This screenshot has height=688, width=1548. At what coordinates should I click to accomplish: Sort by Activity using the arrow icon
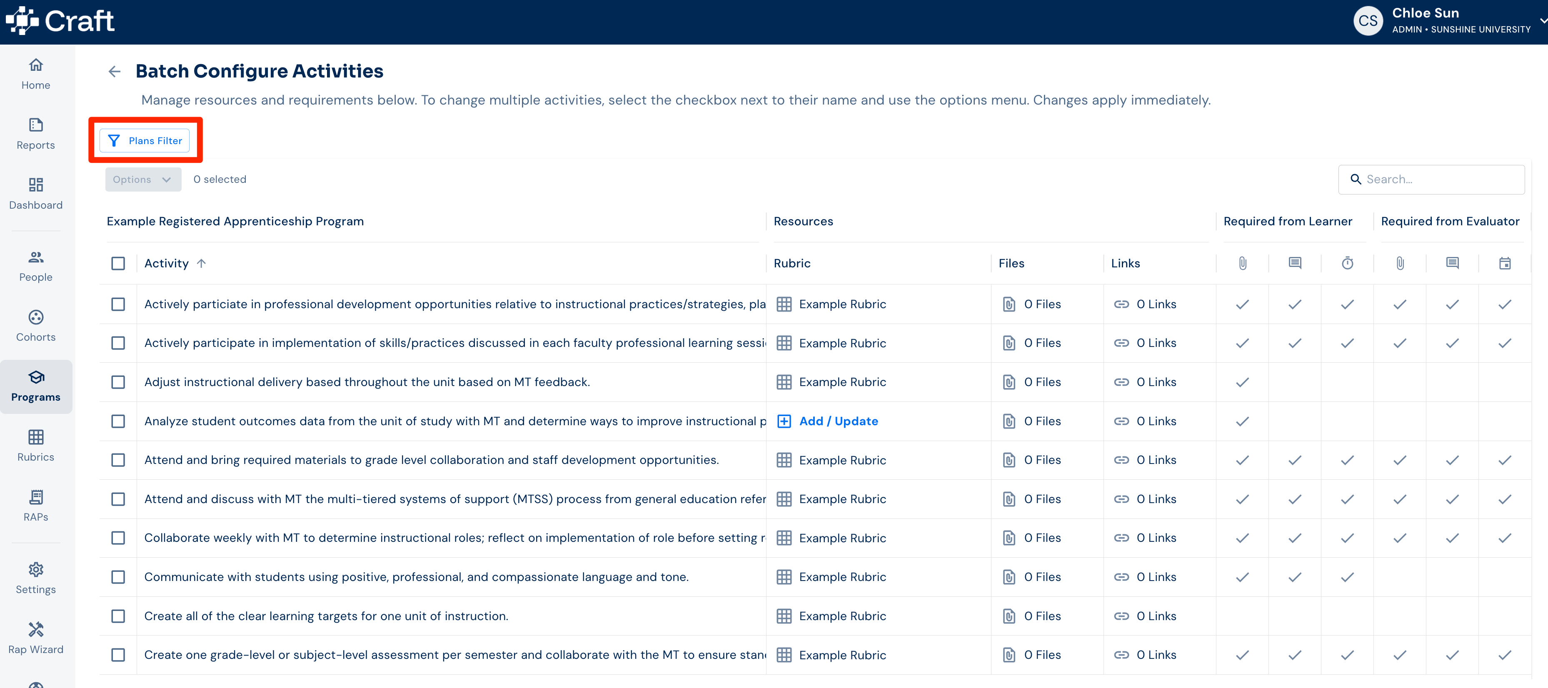201,263
